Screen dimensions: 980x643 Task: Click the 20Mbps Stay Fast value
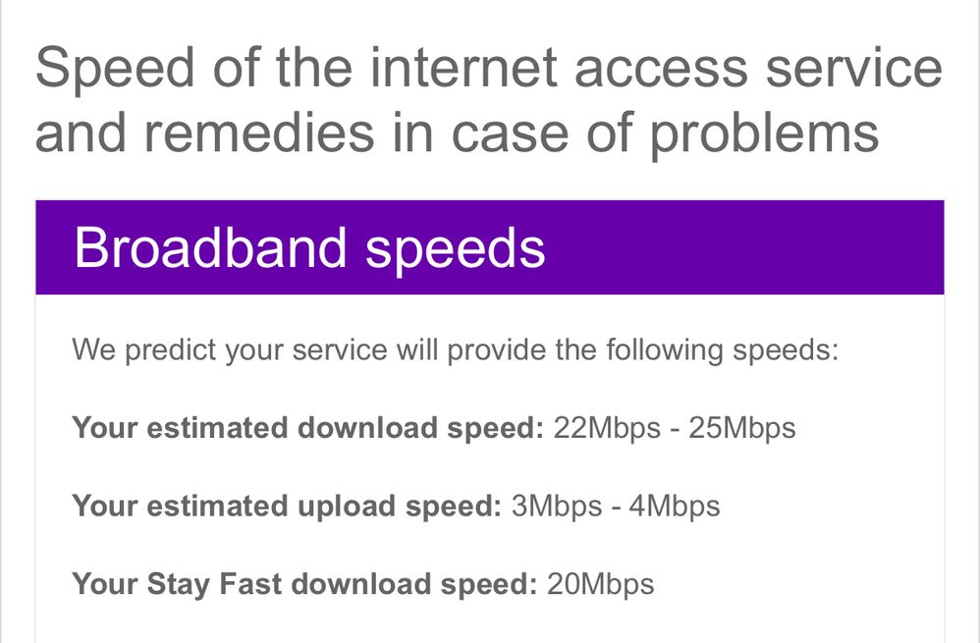point(600,585)
